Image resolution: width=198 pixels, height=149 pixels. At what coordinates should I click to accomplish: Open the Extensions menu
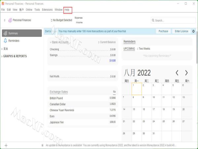coord(47,10)
